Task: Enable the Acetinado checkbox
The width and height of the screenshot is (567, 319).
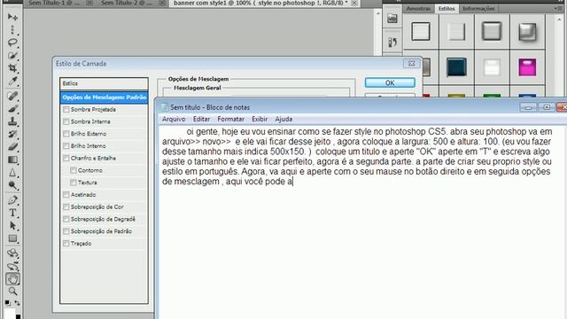Action: pyautogui.click(x=66, y=195)
